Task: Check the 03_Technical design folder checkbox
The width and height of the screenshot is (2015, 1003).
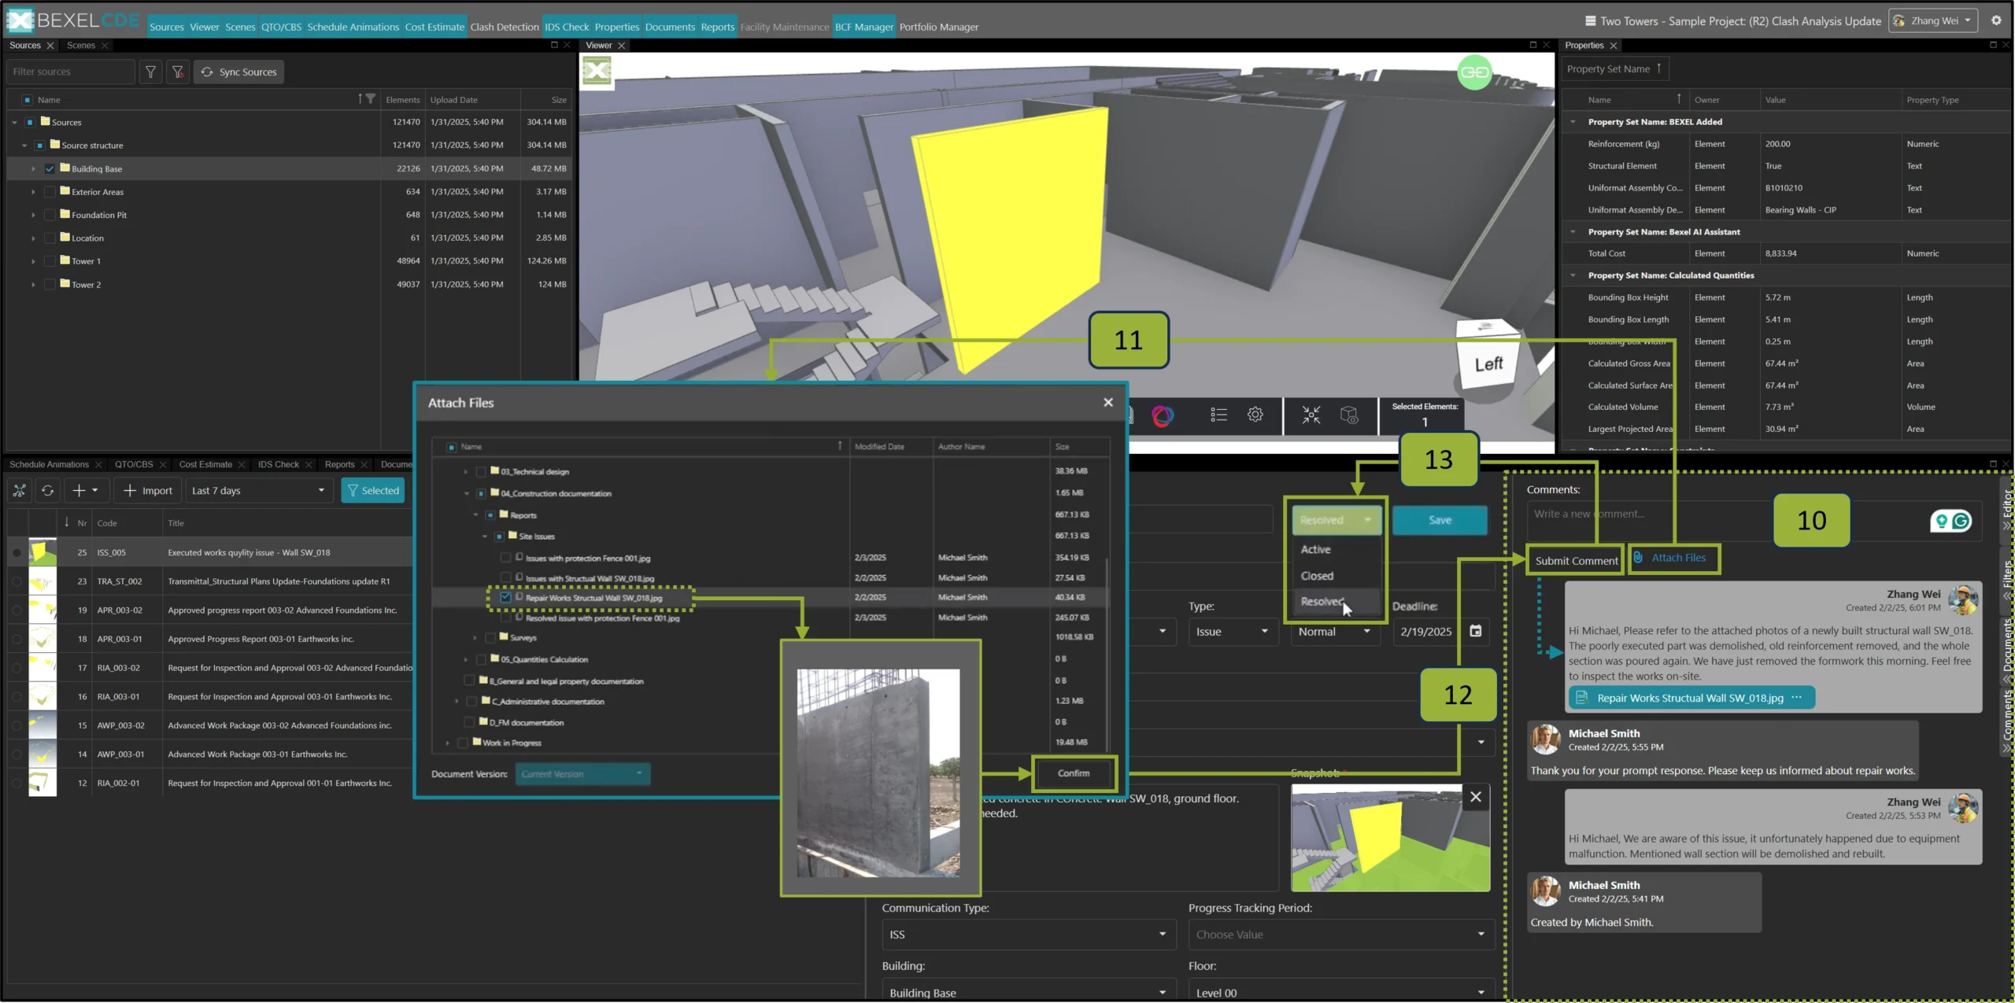Action: point(481,471)
